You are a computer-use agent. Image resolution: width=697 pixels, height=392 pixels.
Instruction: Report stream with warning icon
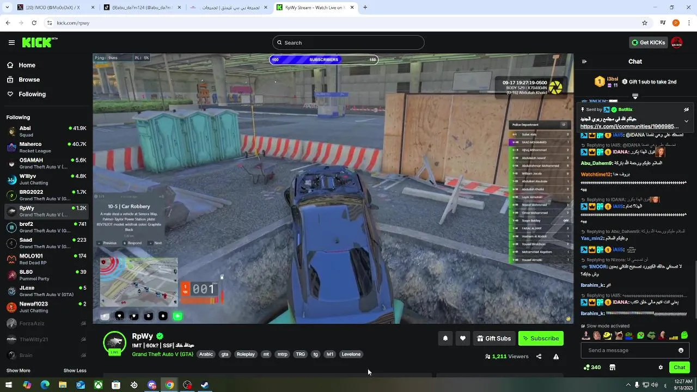pyautogui.click(x=556, y=357)
